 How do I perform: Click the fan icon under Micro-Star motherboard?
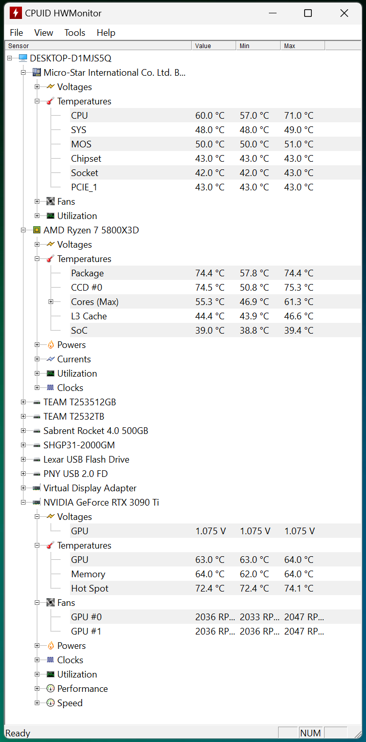pyautogui.click(x=50, y=202)
